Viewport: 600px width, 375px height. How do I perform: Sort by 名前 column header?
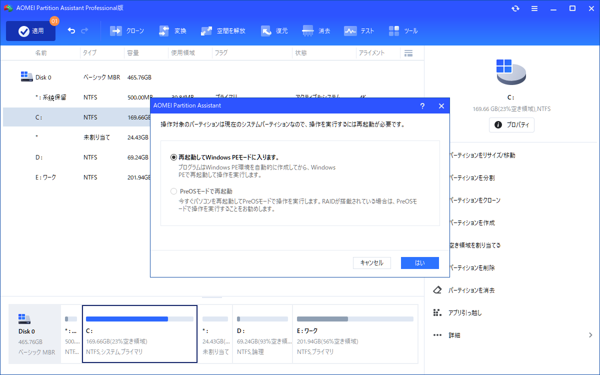(x=41, y=52)
